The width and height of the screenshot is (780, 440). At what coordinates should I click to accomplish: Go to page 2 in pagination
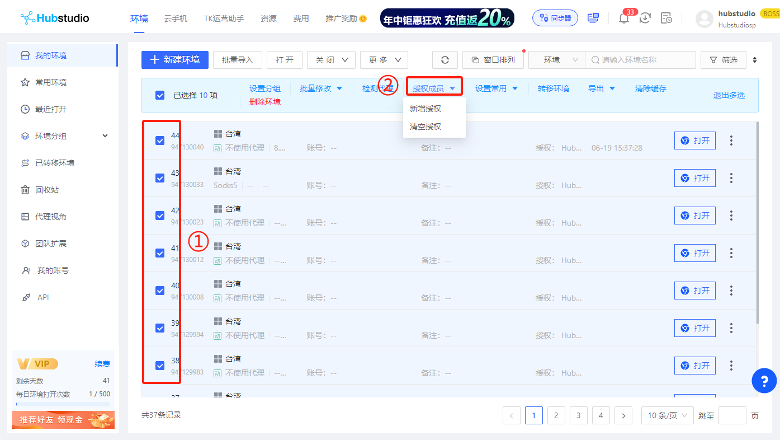(556, 415)
